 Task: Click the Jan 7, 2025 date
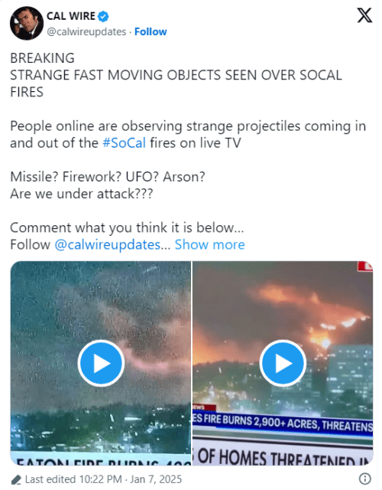point(156,479)
